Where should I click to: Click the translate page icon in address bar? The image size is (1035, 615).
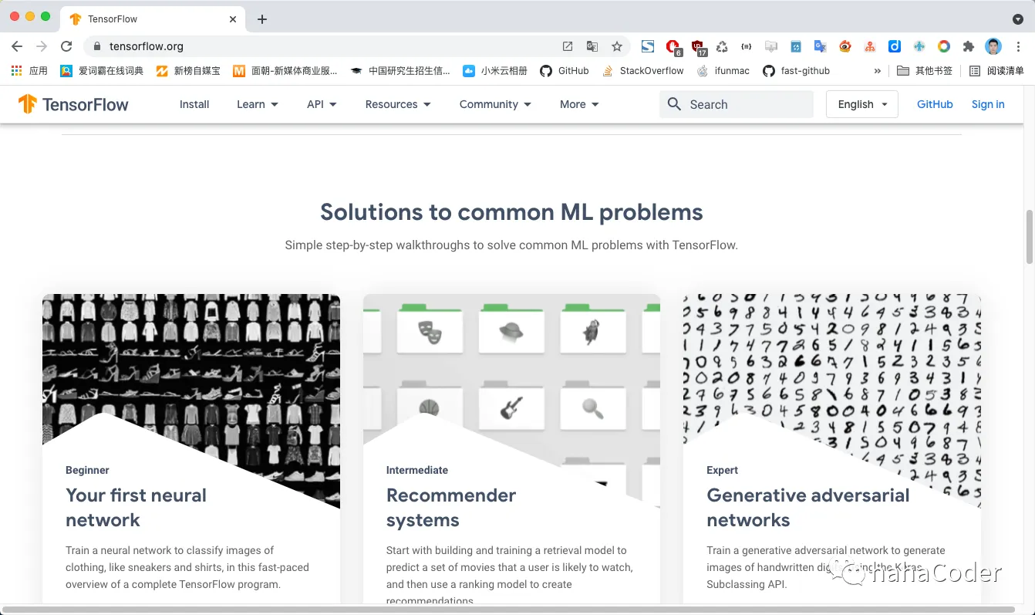(x=592, y=46)
